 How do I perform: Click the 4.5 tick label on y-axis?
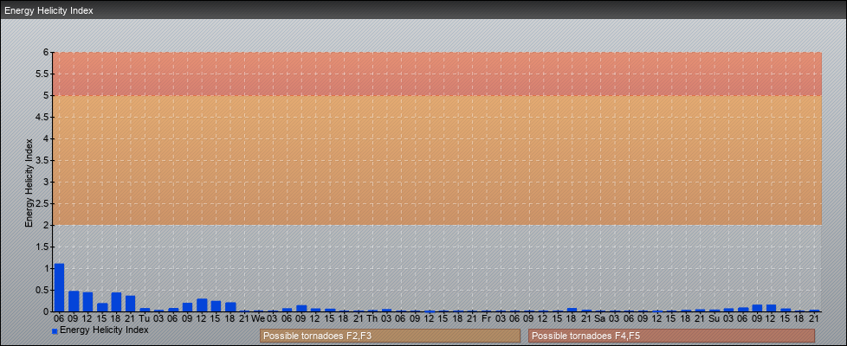42,117
